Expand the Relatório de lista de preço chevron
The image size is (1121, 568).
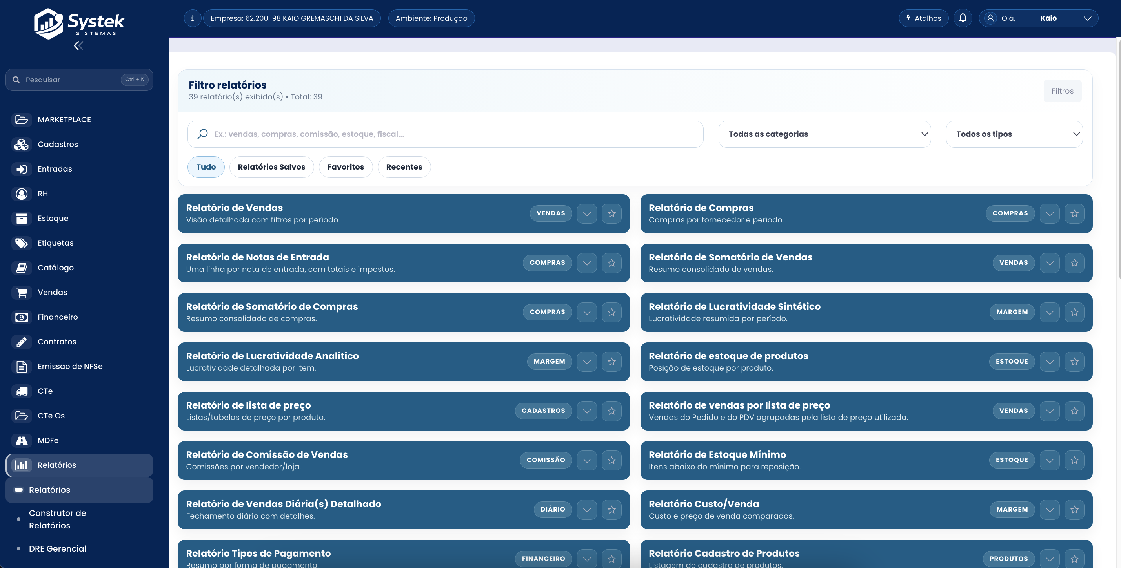(587, 411)
